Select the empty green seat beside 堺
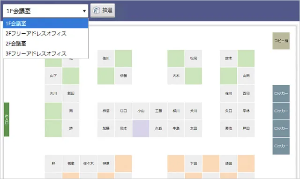This screenshot has height=179, width=300. click(53, 128)
